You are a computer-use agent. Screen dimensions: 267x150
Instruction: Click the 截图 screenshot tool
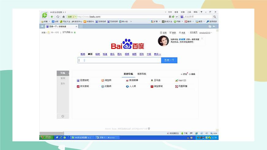coord(199,21)
